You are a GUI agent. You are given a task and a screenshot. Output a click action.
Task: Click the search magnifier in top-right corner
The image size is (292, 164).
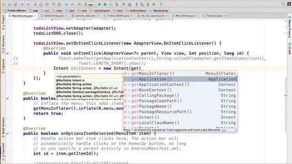[283, 4]
